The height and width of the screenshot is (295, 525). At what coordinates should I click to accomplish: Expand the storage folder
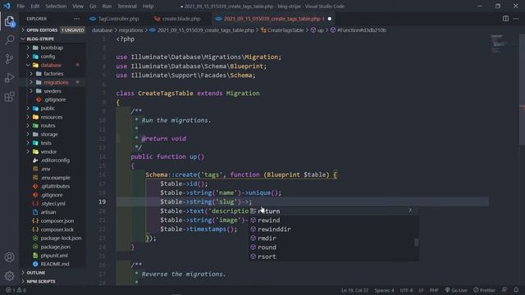53,134
